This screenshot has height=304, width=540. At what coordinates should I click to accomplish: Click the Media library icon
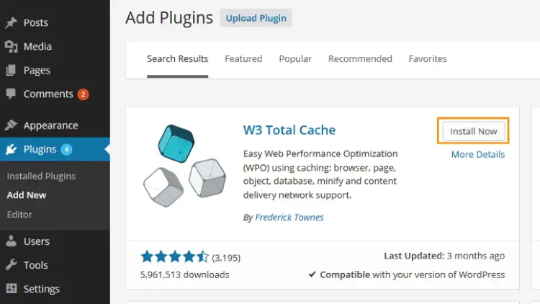11,47
